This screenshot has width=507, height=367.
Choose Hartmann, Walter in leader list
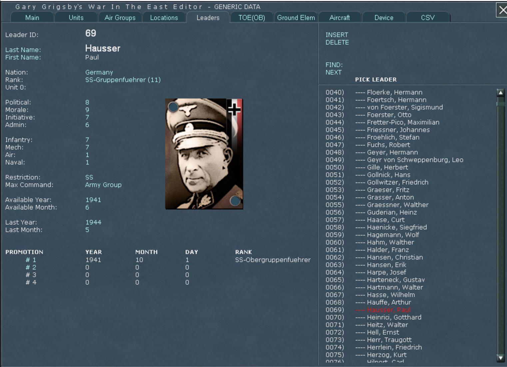389,287
